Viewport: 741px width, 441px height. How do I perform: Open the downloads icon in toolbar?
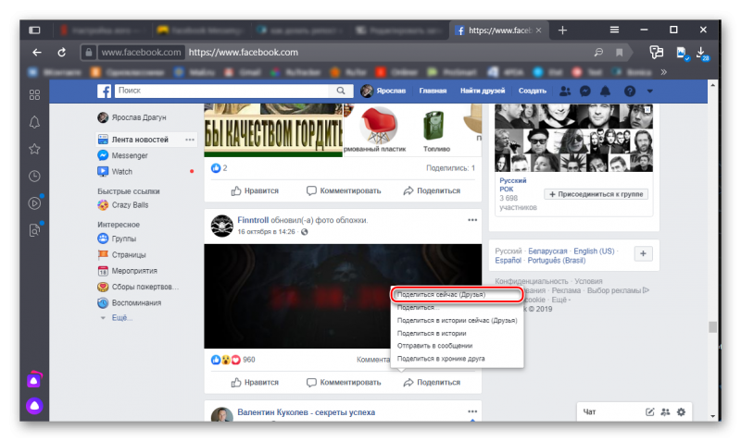[702, 53]
